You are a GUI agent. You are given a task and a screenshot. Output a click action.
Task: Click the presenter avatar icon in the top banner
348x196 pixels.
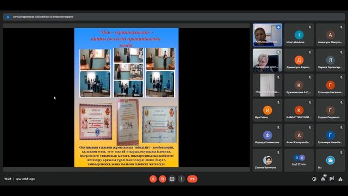coord(8,17)
